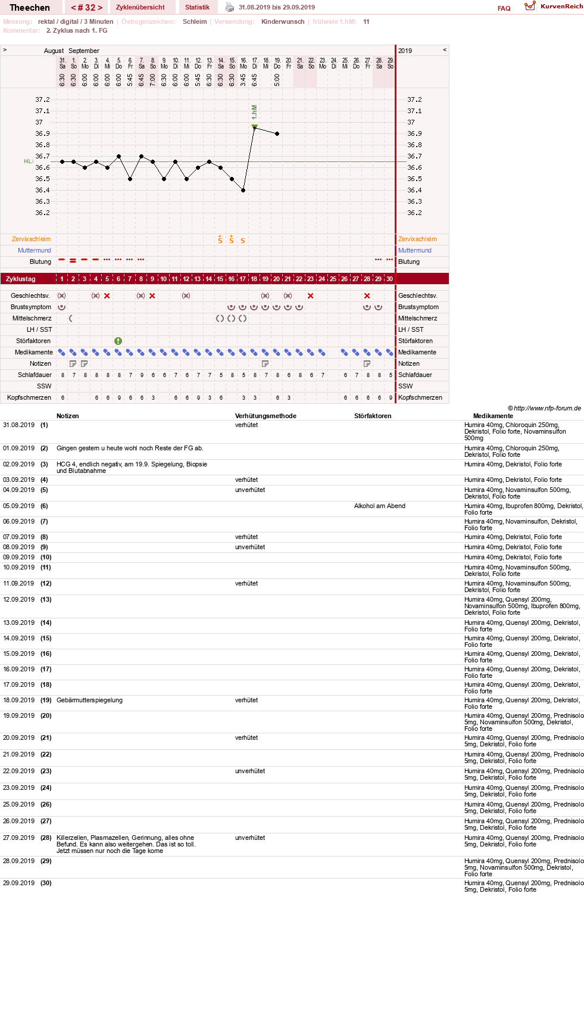Click the Brustsymptom icon on day 16

[x=232, y=307]
